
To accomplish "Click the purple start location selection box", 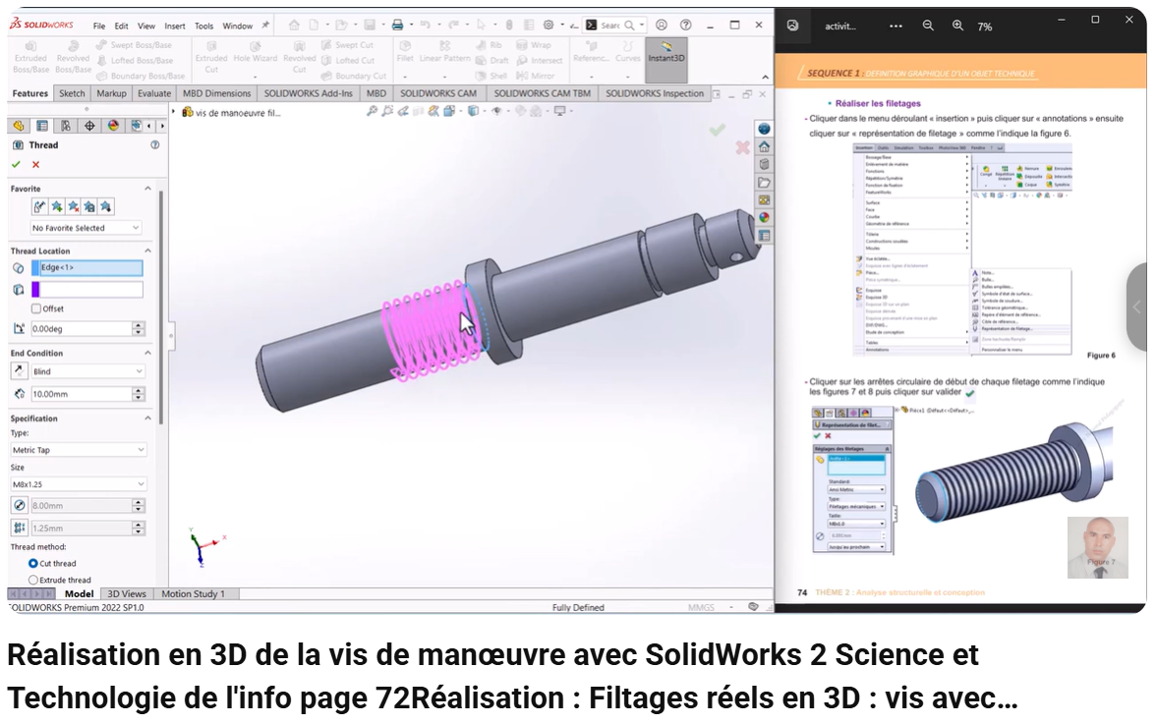I will point(87,290).
